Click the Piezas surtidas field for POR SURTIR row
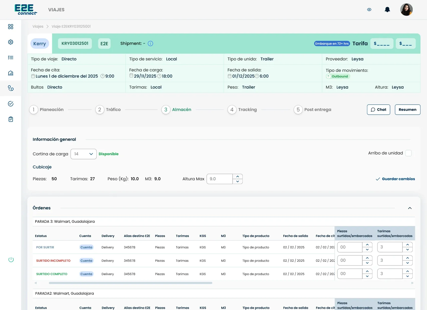Screen dimensions: 427x310 tap(350, 247)
